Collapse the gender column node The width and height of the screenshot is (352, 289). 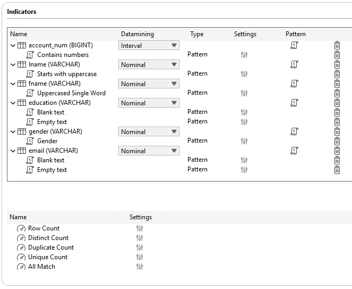point(13,132)
